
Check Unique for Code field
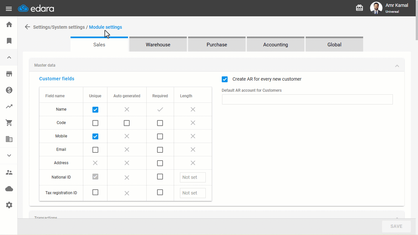95,123
